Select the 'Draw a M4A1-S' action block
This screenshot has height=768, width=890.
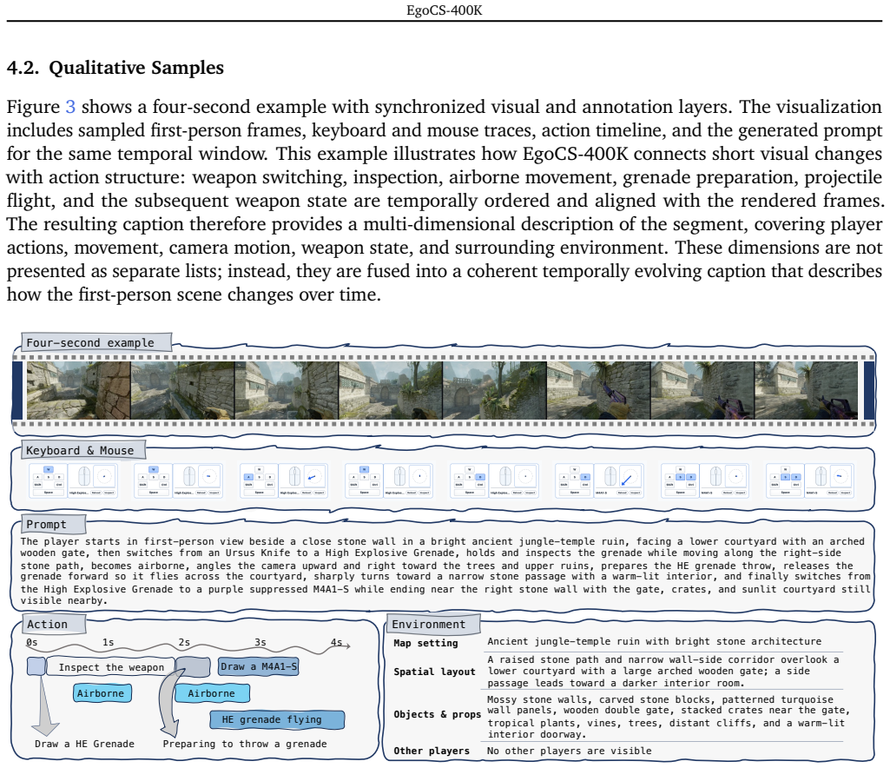[259, 666]
